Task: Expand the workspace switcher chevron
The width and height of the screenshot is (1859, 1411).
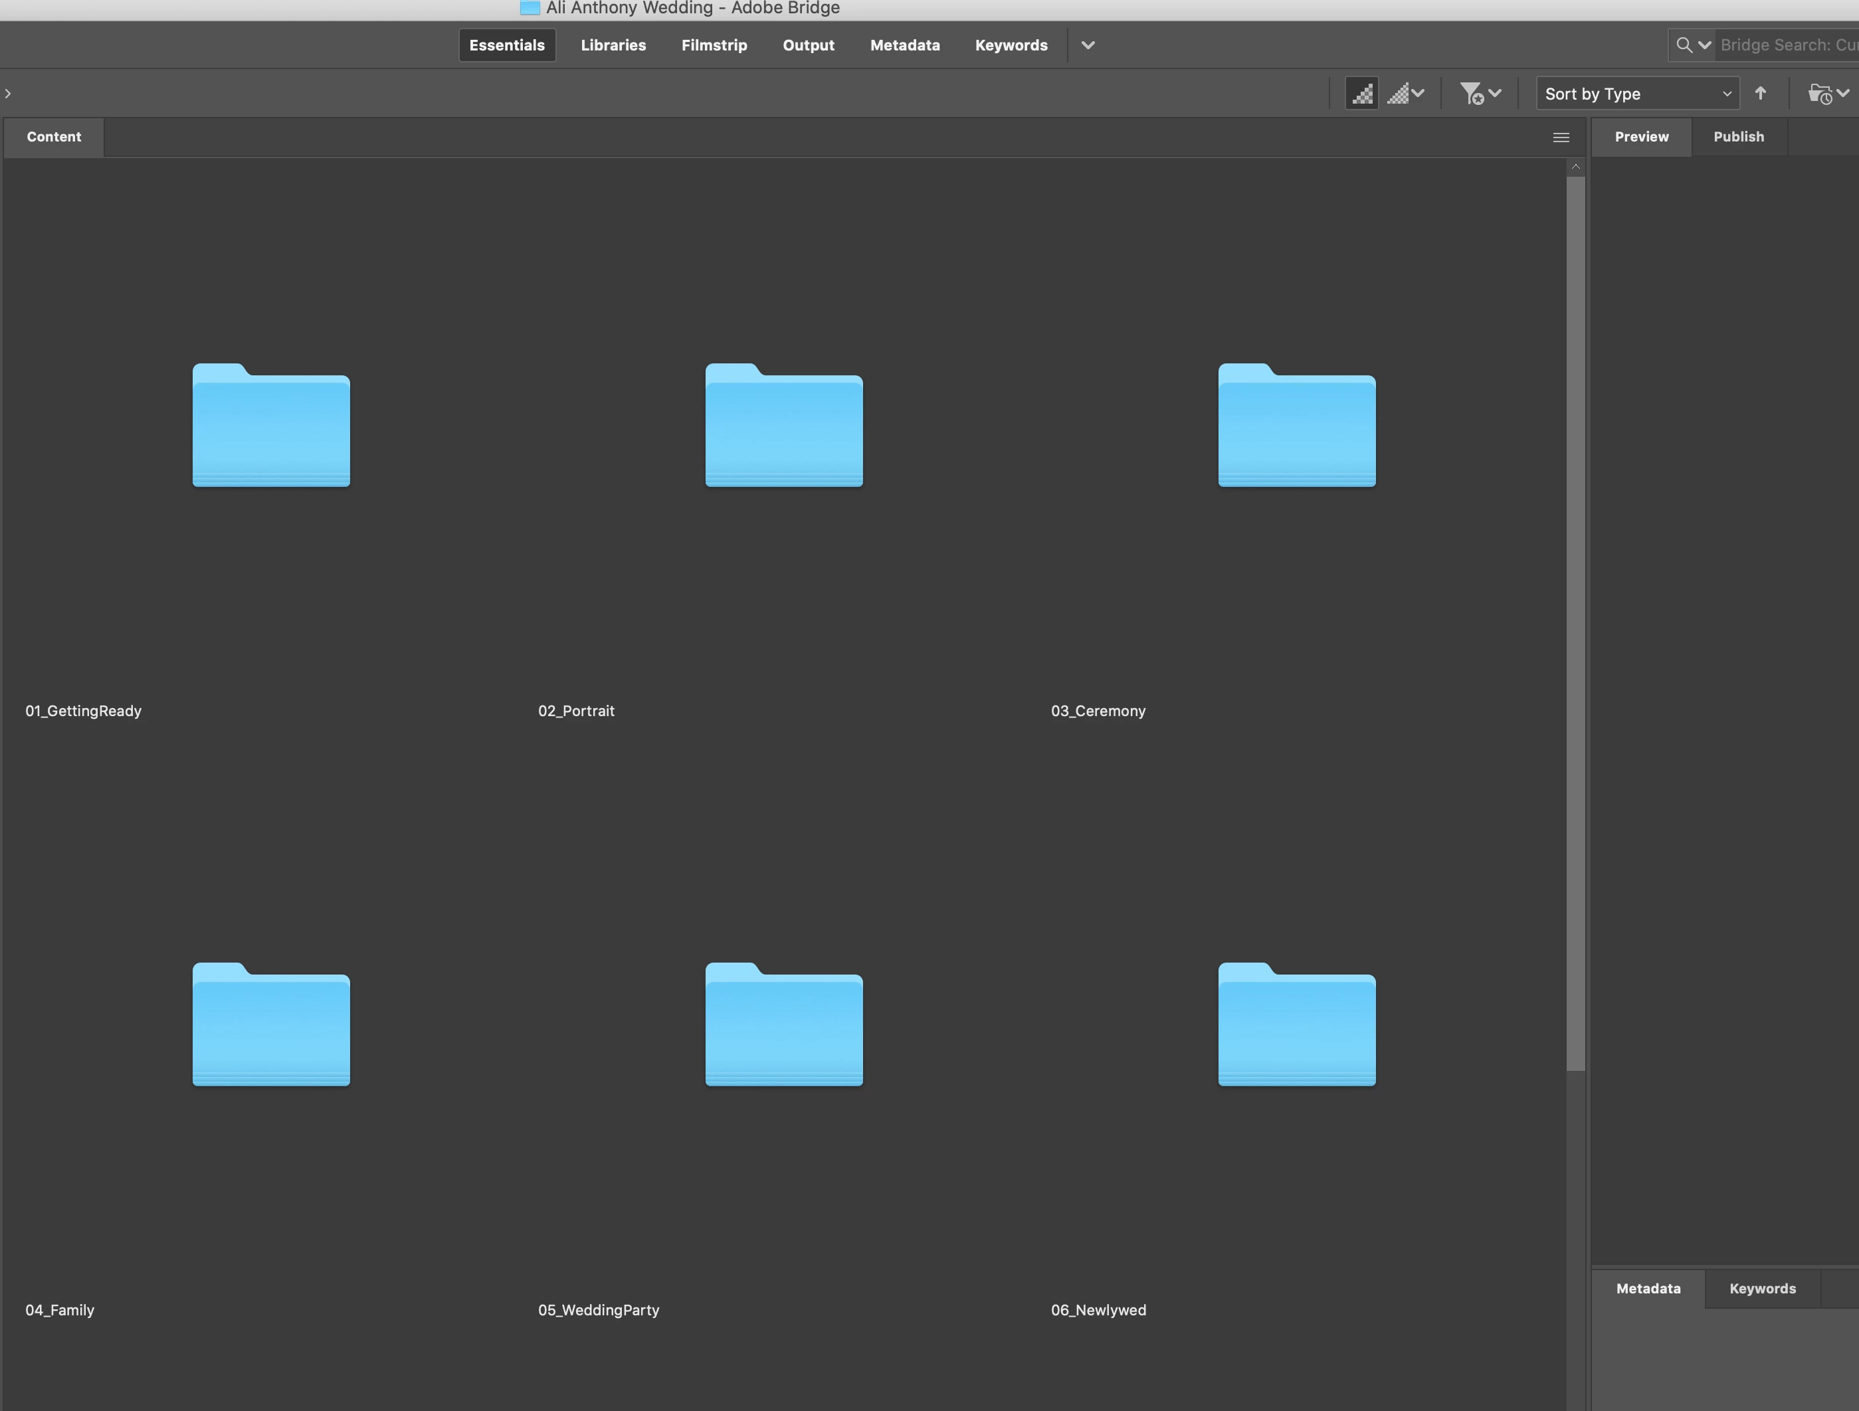Action: tap(1088, 45)
